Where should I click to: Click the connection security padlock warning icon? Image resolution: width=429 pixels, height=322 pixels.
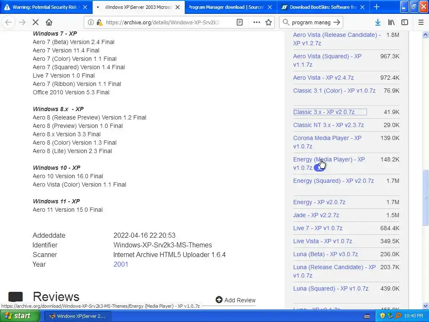click(x=100, y=23)
